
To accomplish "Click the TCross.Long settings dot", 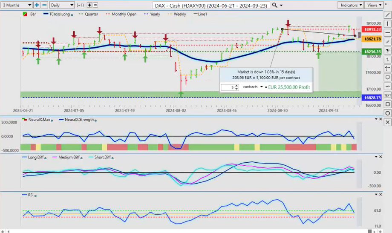I will (x=72, y=15).
